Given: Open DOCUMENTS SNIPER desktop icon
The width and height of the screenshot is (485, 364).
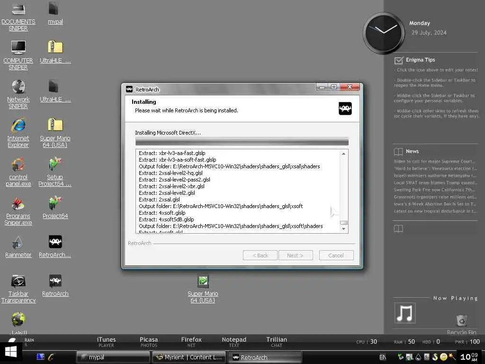Looking at the screenshot, I should click(18, 16).
